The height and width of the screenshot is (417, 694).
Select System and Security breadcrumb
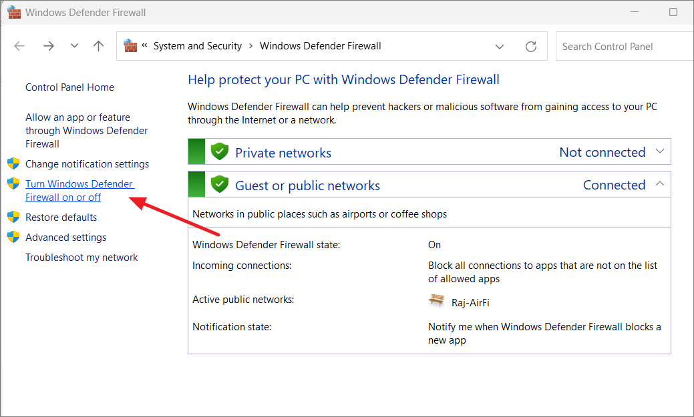click(x=198, y=46)
